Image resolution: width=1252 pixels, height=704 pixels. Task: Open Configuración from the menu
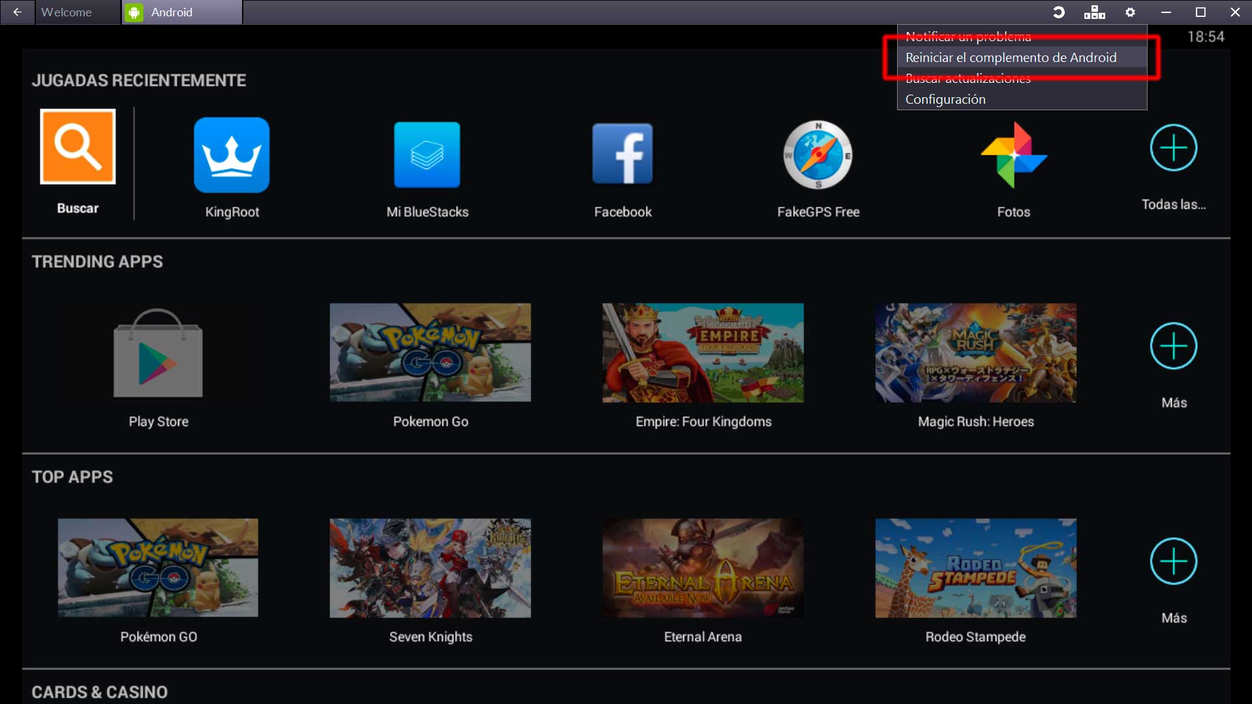tap(1022, 99)
